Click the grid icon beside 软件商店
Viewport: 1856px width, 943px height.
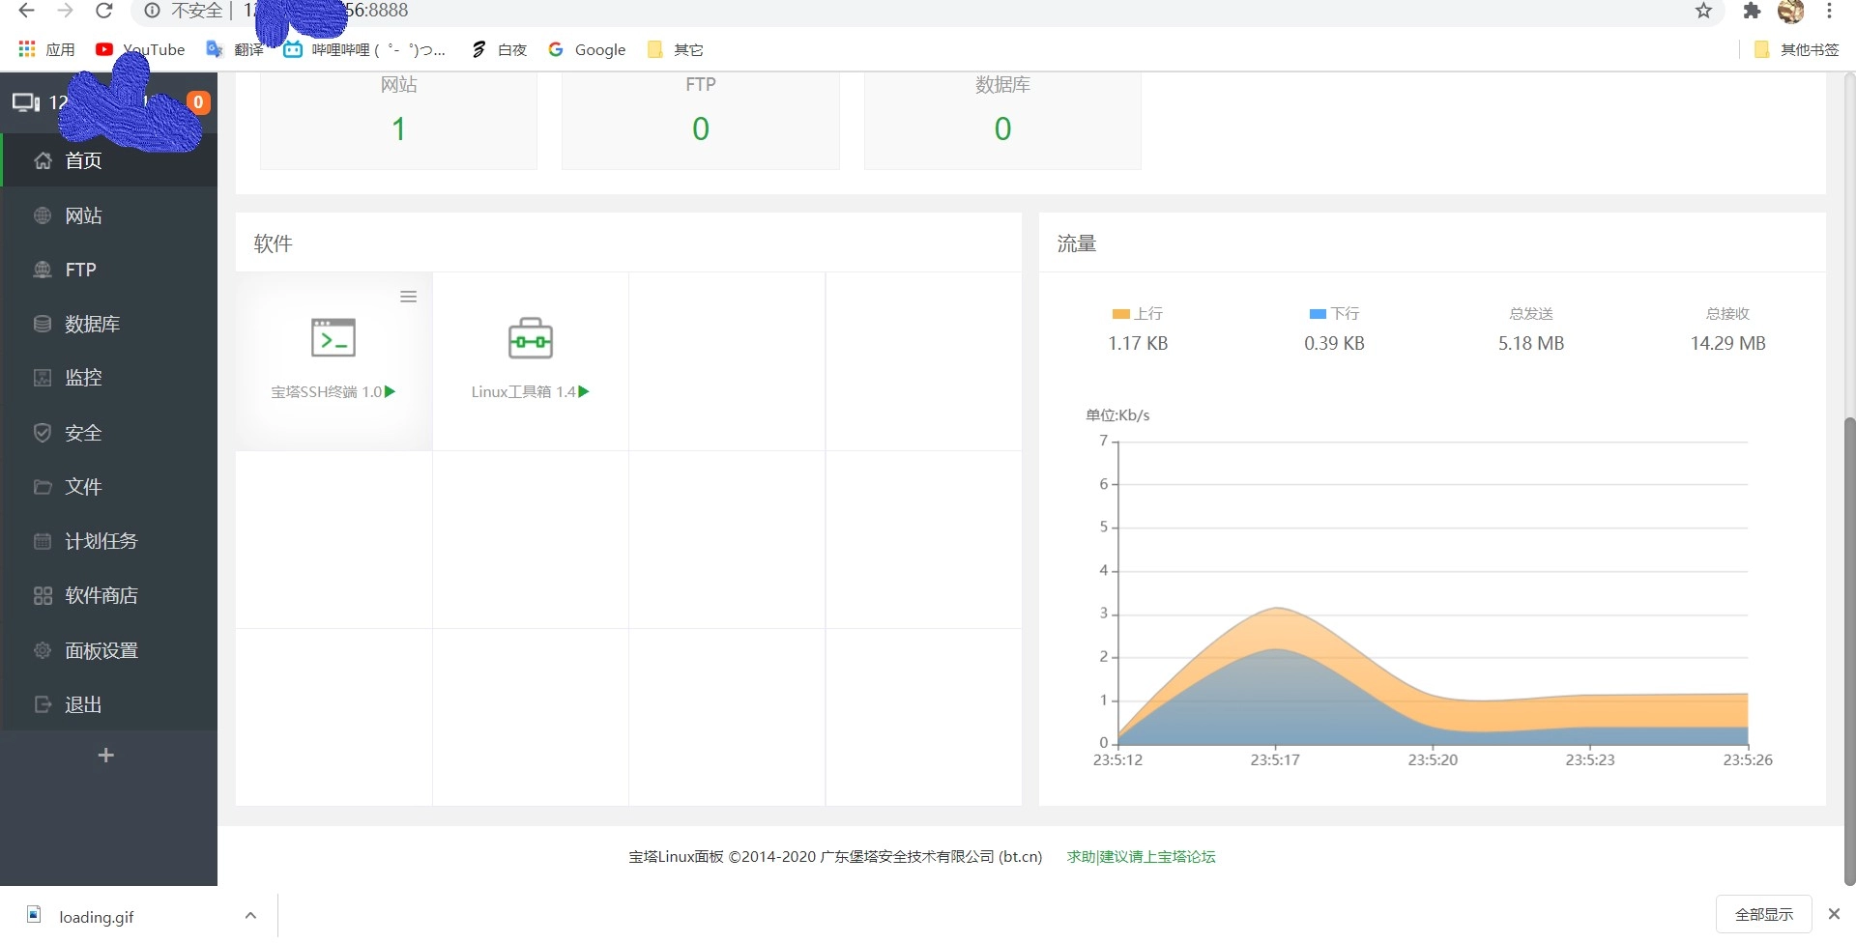click(43, 595)
